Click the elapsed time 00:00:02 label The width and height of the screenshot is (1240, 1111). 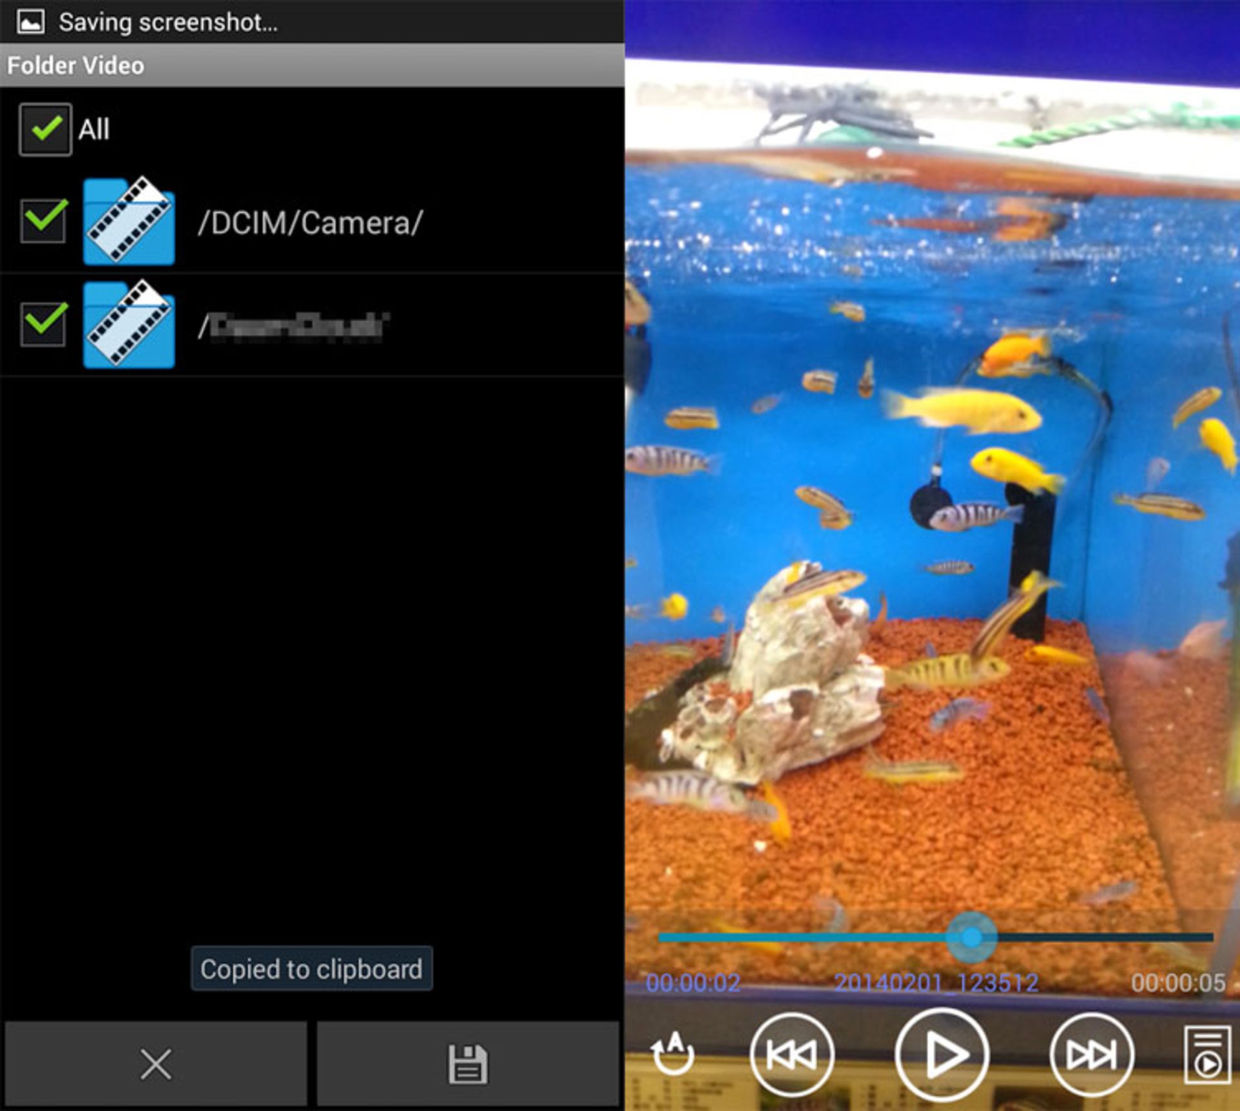[693, 982]
